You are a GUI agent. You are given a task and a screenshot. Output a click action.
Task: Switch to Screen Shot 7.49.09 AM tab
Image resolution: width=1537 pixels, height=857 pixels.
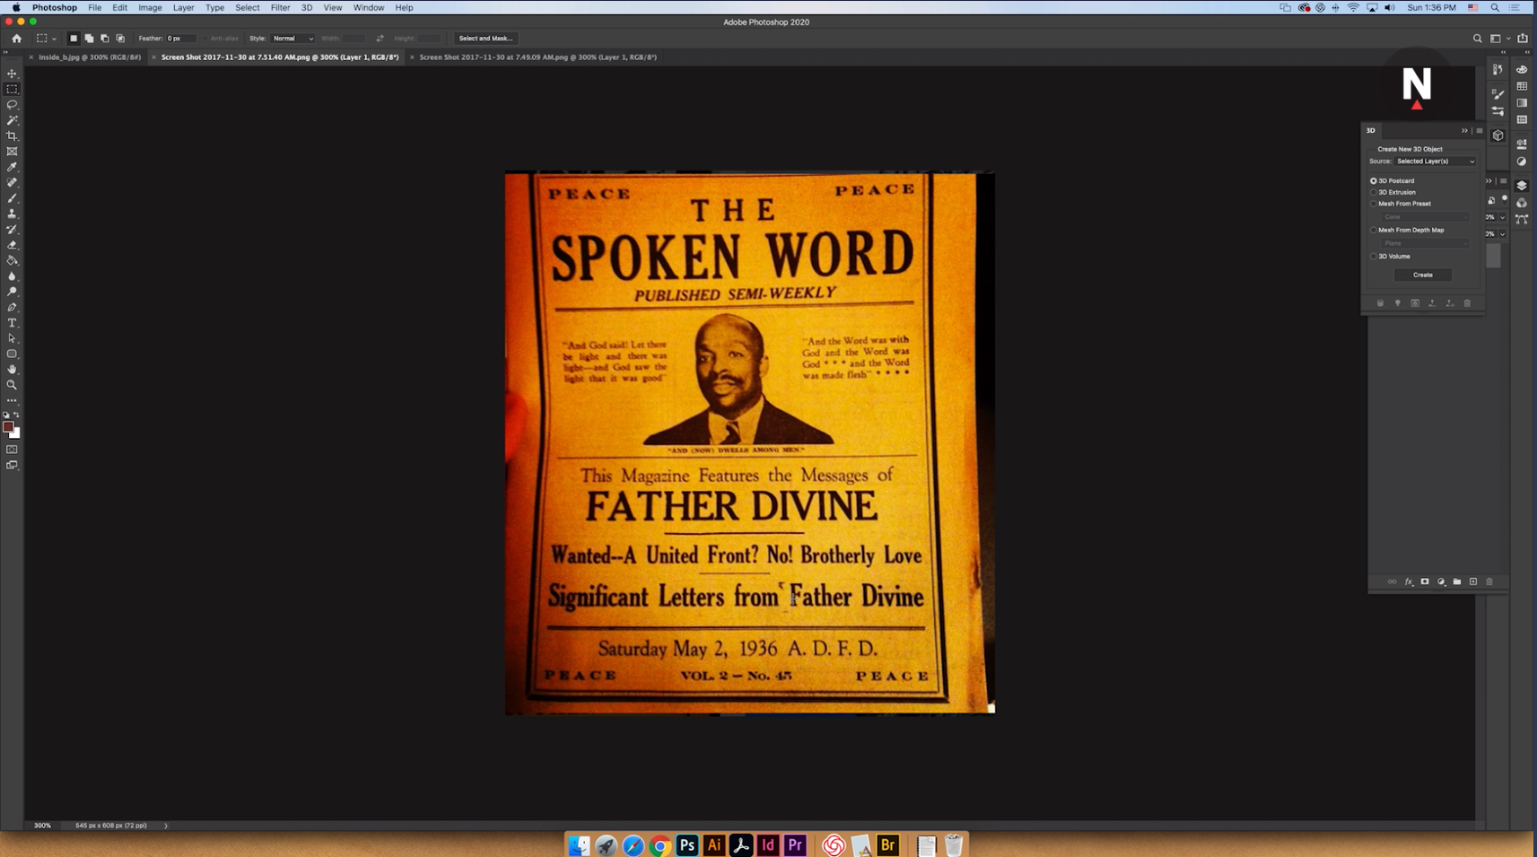click(537, 57)
